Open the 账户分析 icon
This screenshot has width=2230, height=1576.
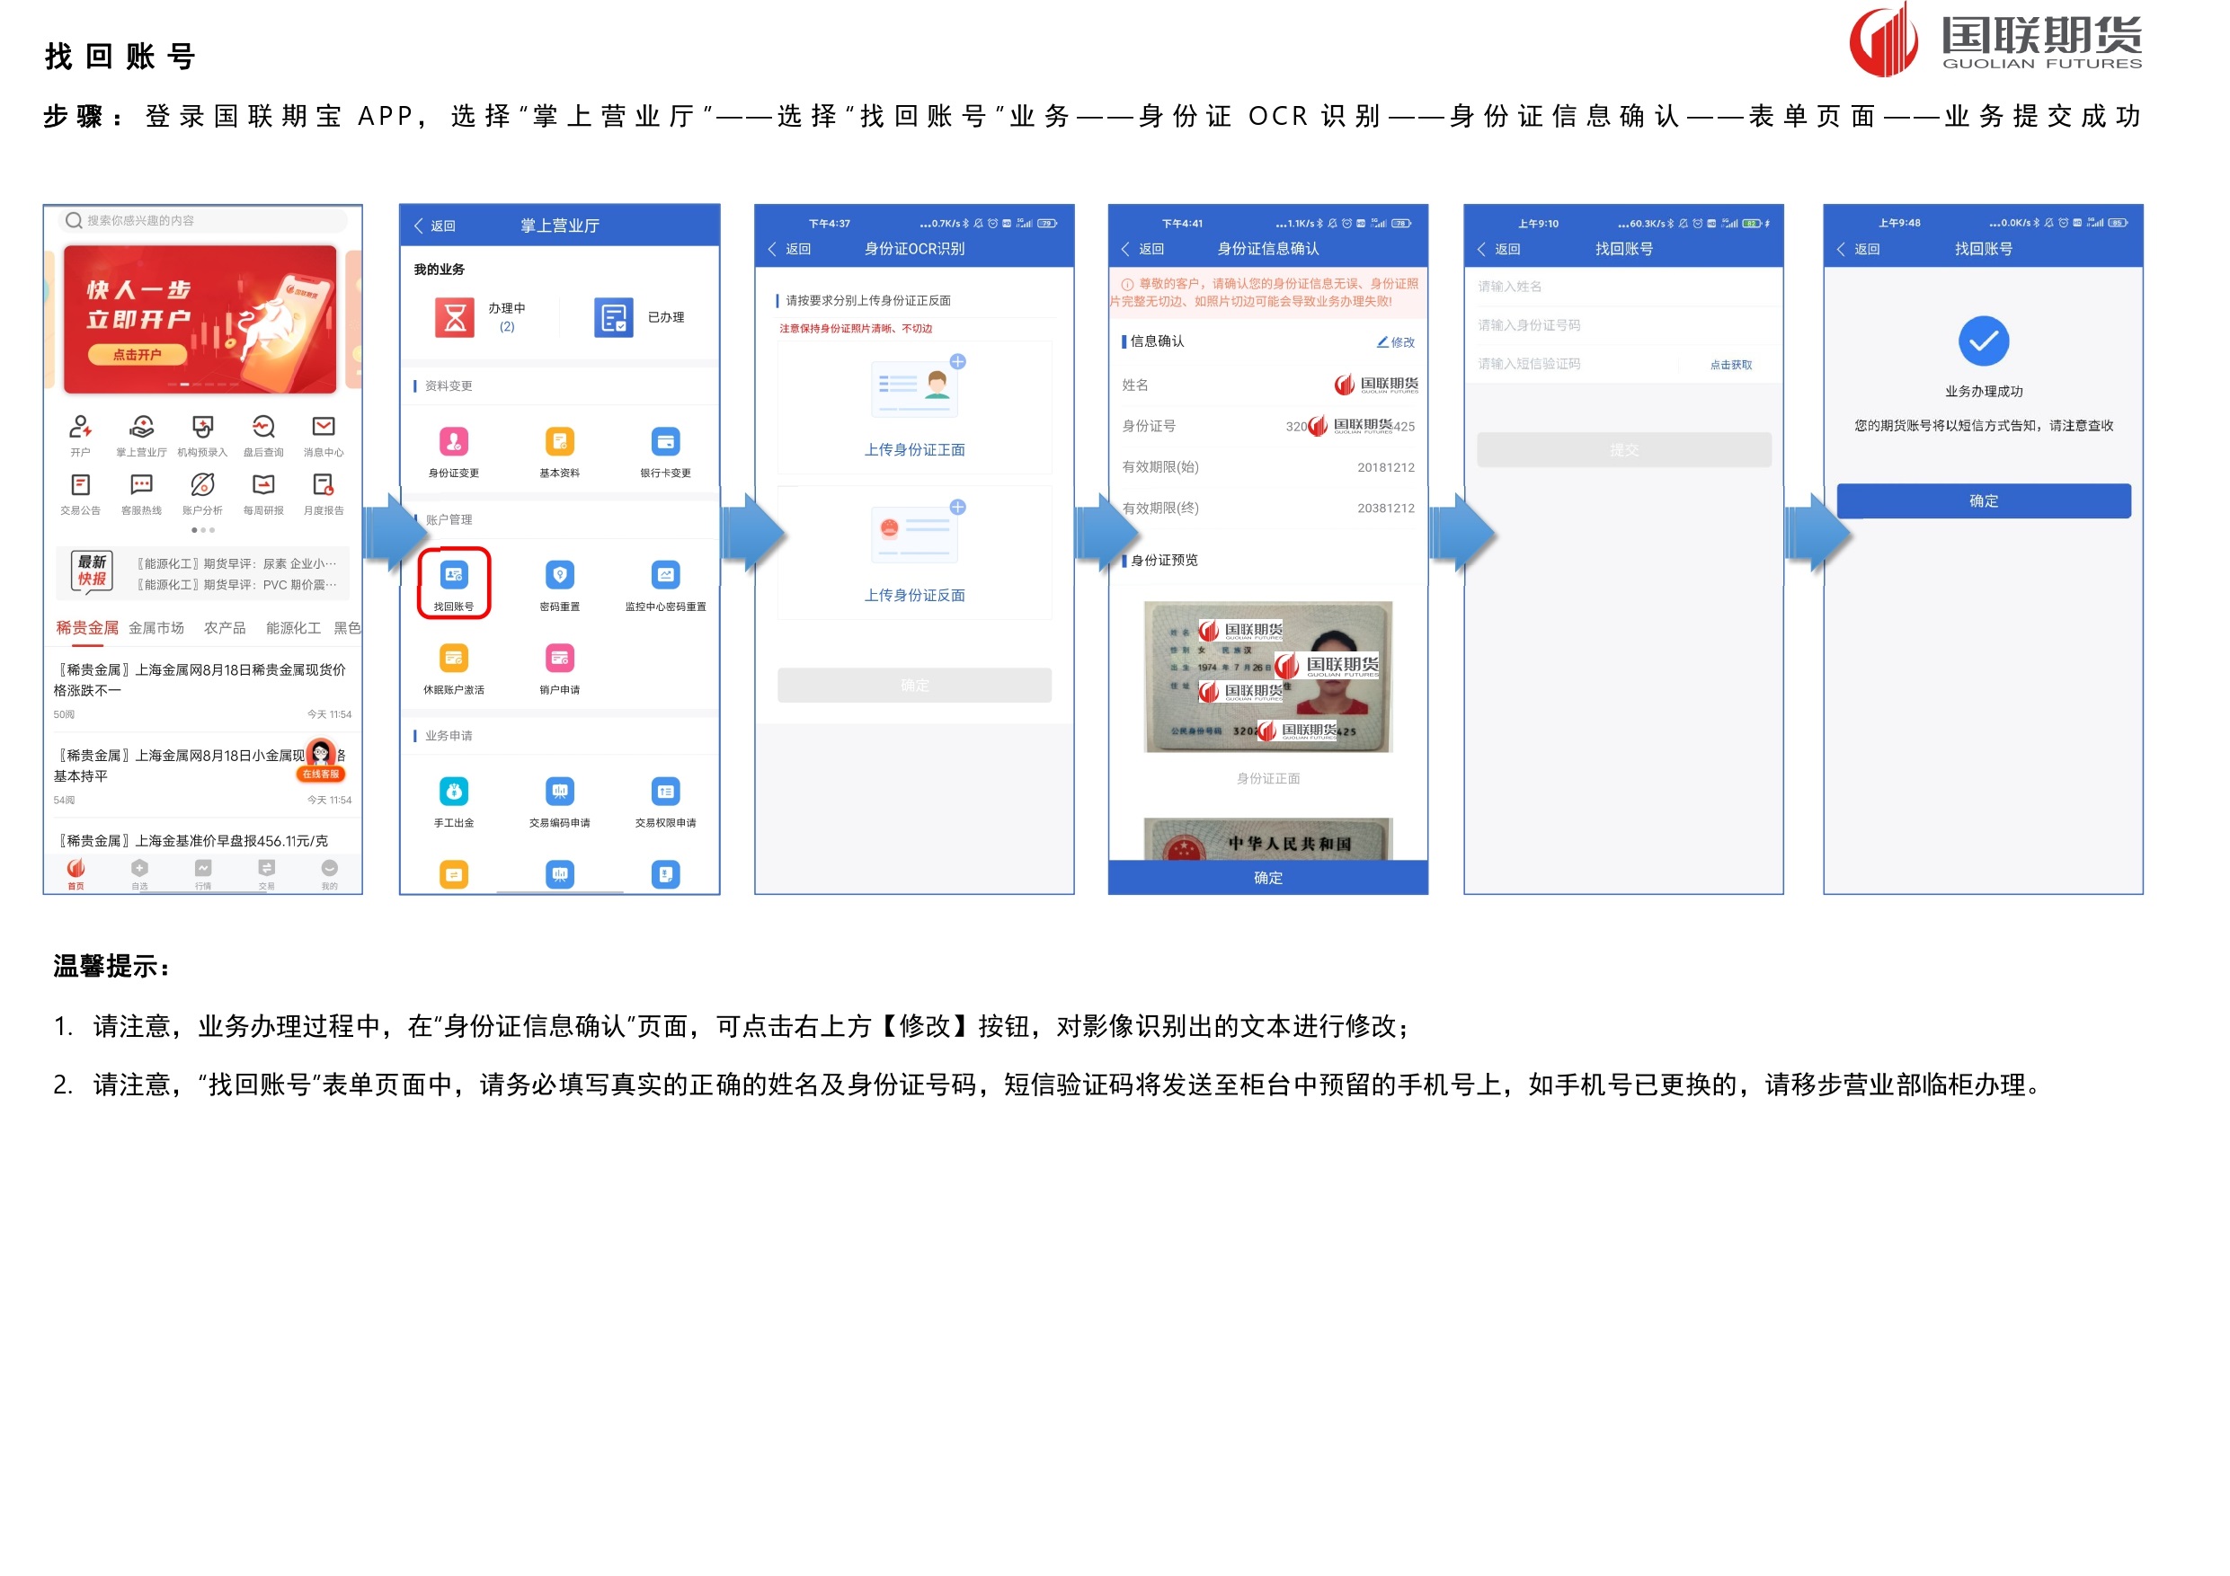click(x=202, y=485)
